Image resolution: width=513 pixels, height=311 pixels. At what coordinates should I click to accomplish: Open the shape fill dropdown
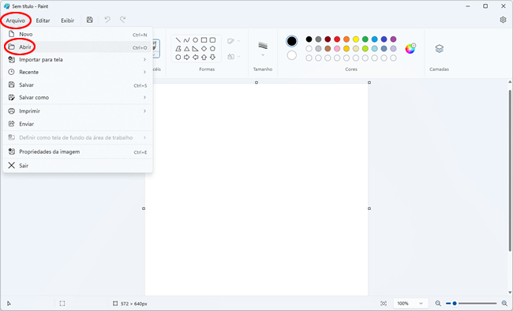pyautogui.click(x=234, y=56)
